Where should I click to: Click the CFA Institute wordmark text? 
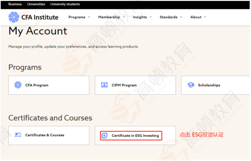click(x=40, y=17)
